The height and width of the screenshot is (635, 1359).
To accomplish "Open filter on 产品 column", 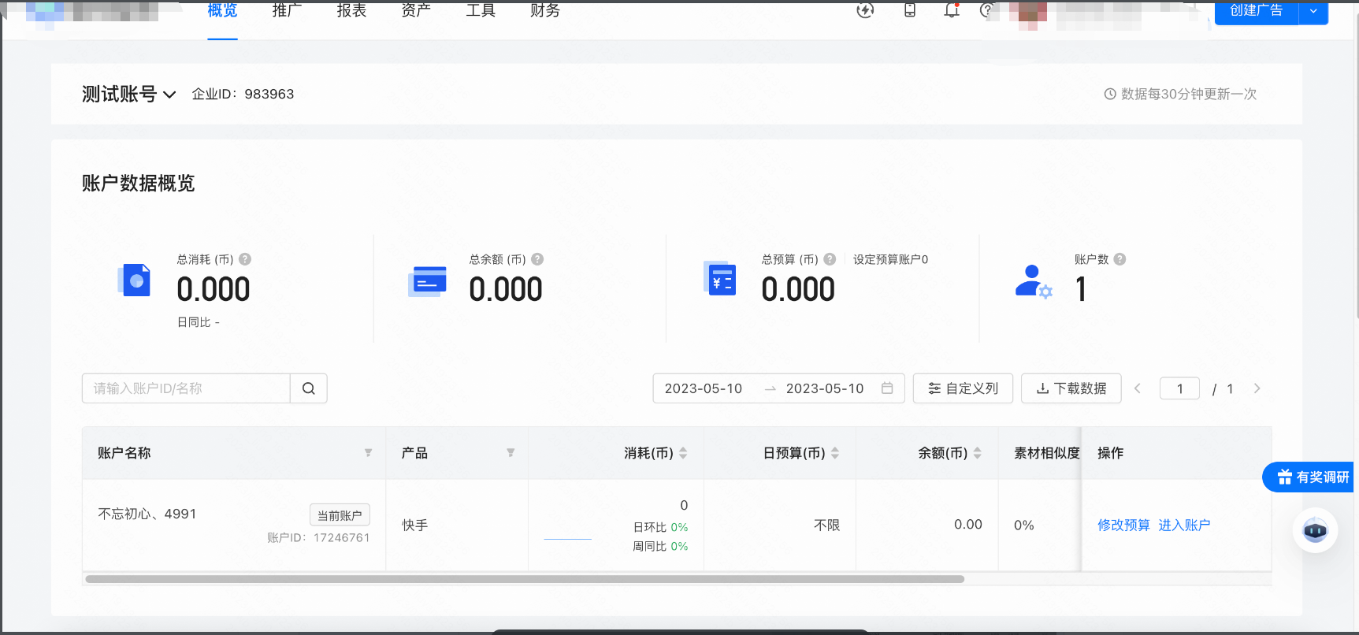I will click(511, 453).
